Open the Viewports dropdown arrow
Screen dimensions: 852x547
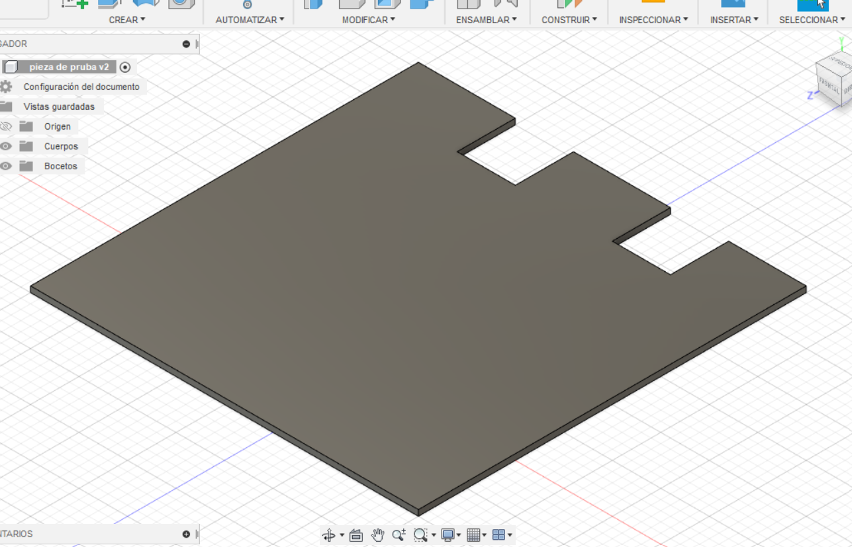(x=510, y=535)
